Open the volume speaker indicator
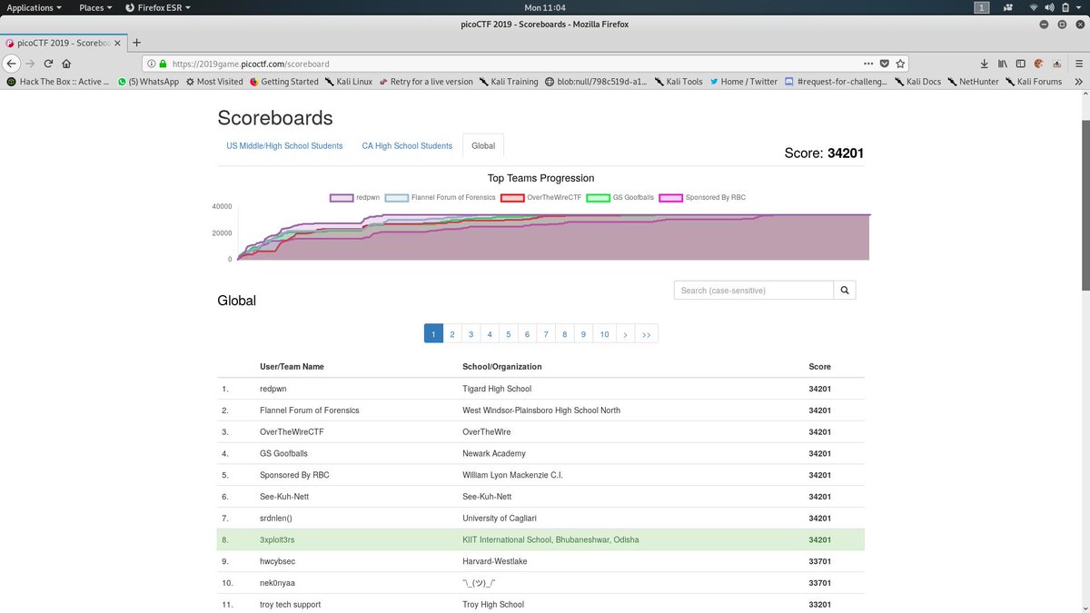 pos(1047,7)
